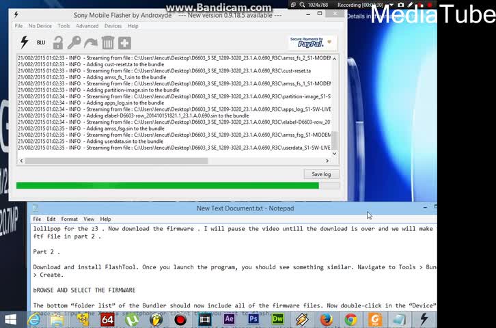Click the 'bROWSE AND SELECT THE FIRMWARE' line in Notepad
Screen dimensions: 496x328
click(x=84, y=290)
